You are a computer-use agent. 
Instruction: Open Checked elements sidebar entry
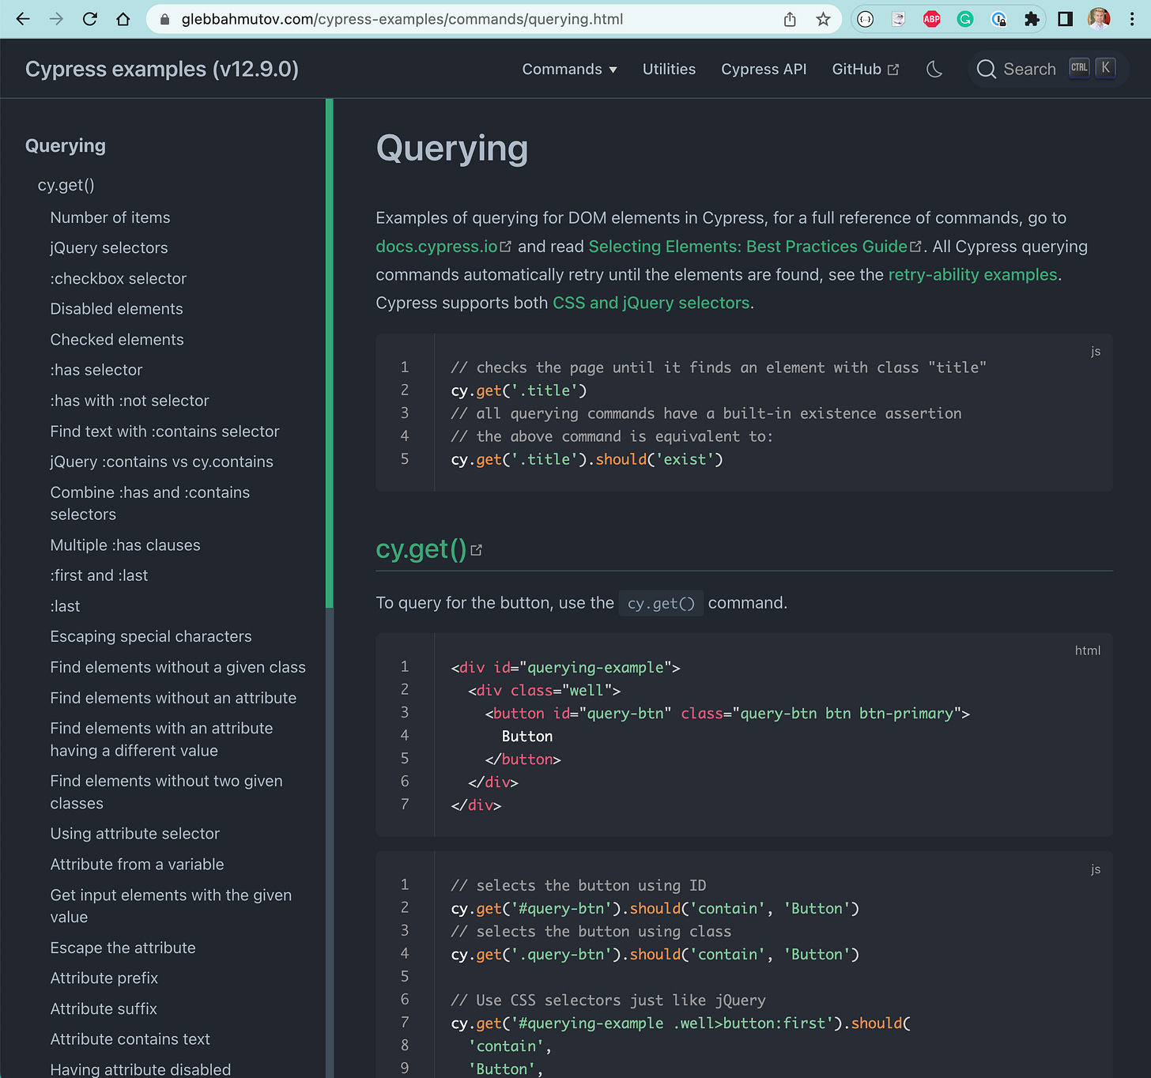click(117, 340)
